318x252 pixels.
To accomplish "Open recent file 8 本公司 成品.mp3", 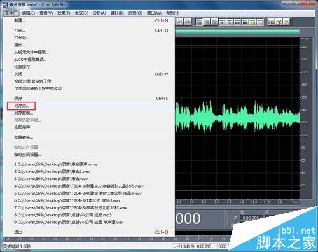I will (x=89, y=215).
